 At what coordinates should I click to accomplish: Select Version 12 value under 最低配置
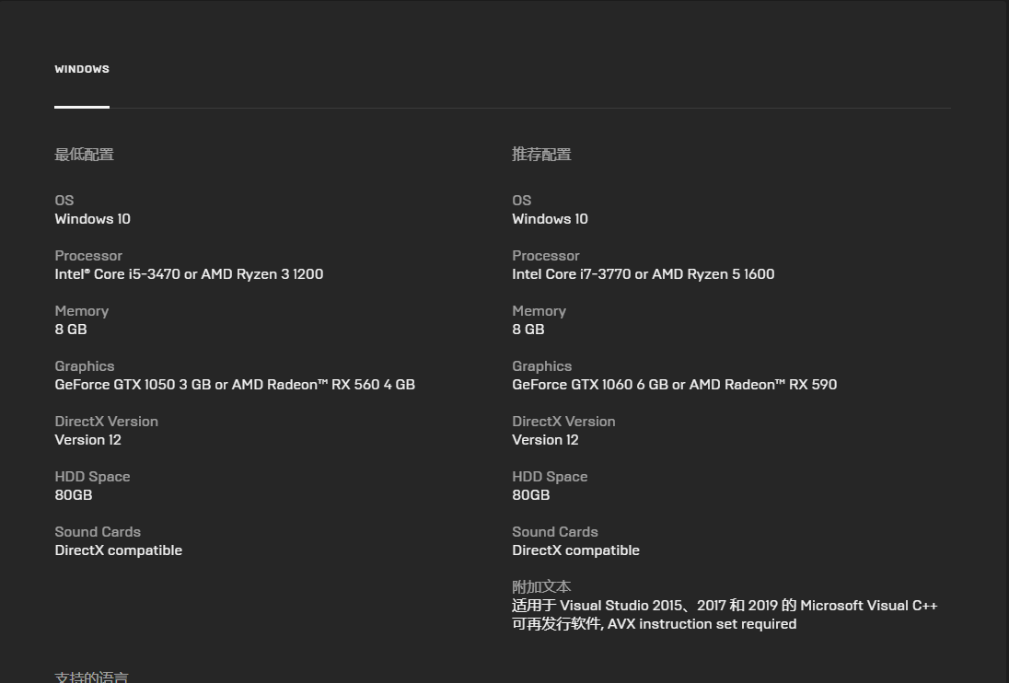click(x=88, y=440)
